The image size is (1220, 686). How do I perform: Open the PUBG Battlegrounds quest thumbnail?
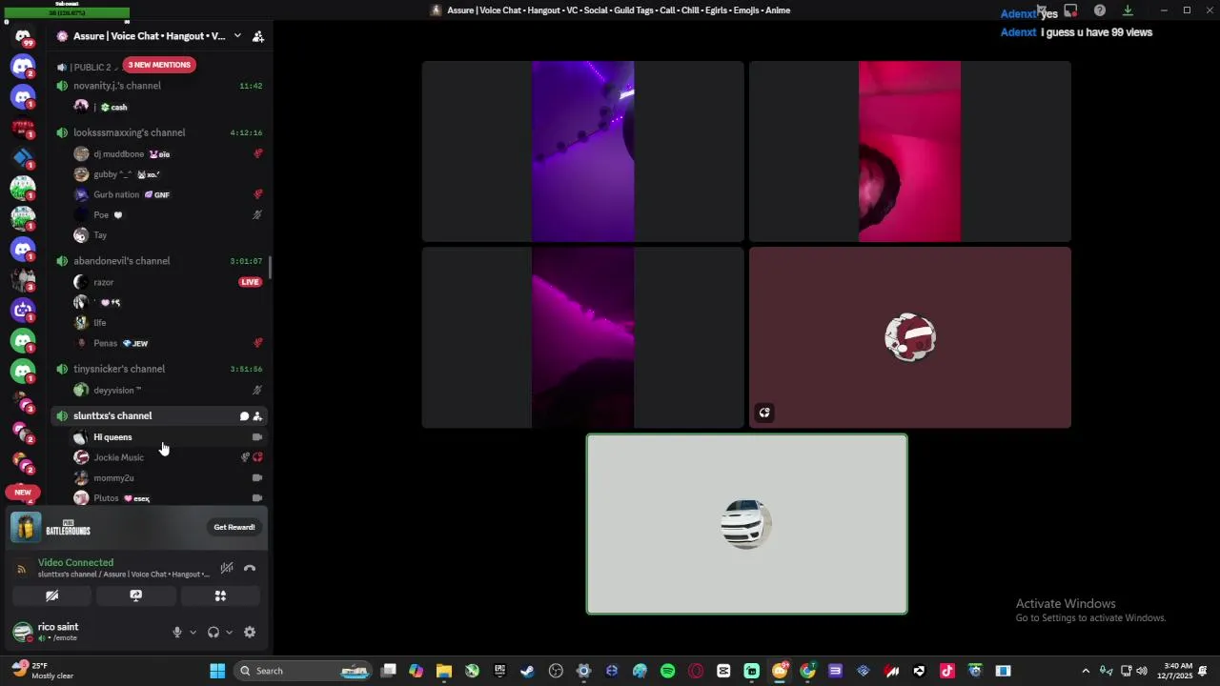pos(26,527)
